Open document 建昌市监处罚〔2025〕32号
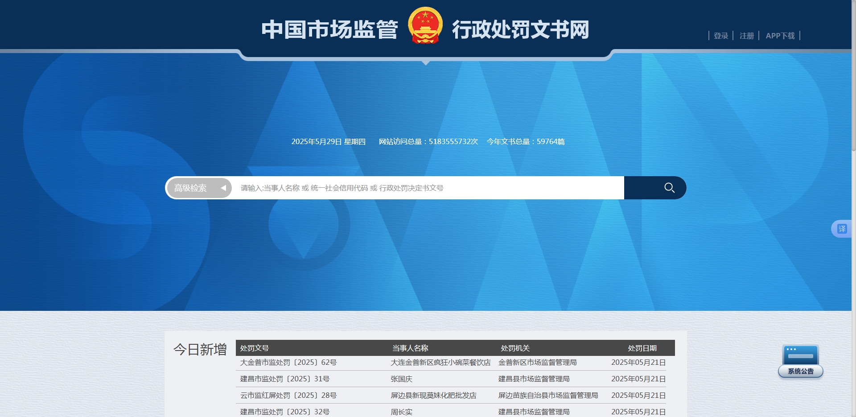This screenshot has width=856, height=417. click(285, 412)
